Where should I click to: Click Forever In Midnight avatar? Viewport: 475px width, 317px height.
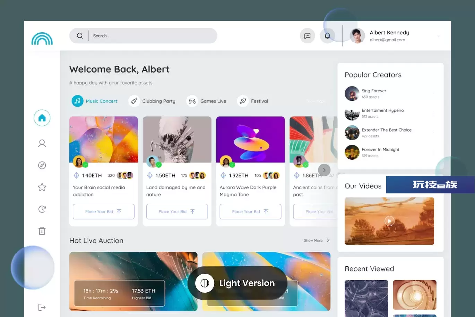click(x=352, y=152)
